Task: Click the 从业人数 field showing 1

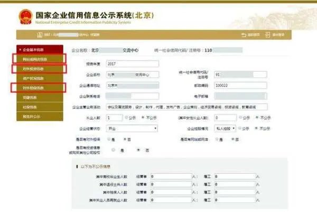Action: point(114,118)
